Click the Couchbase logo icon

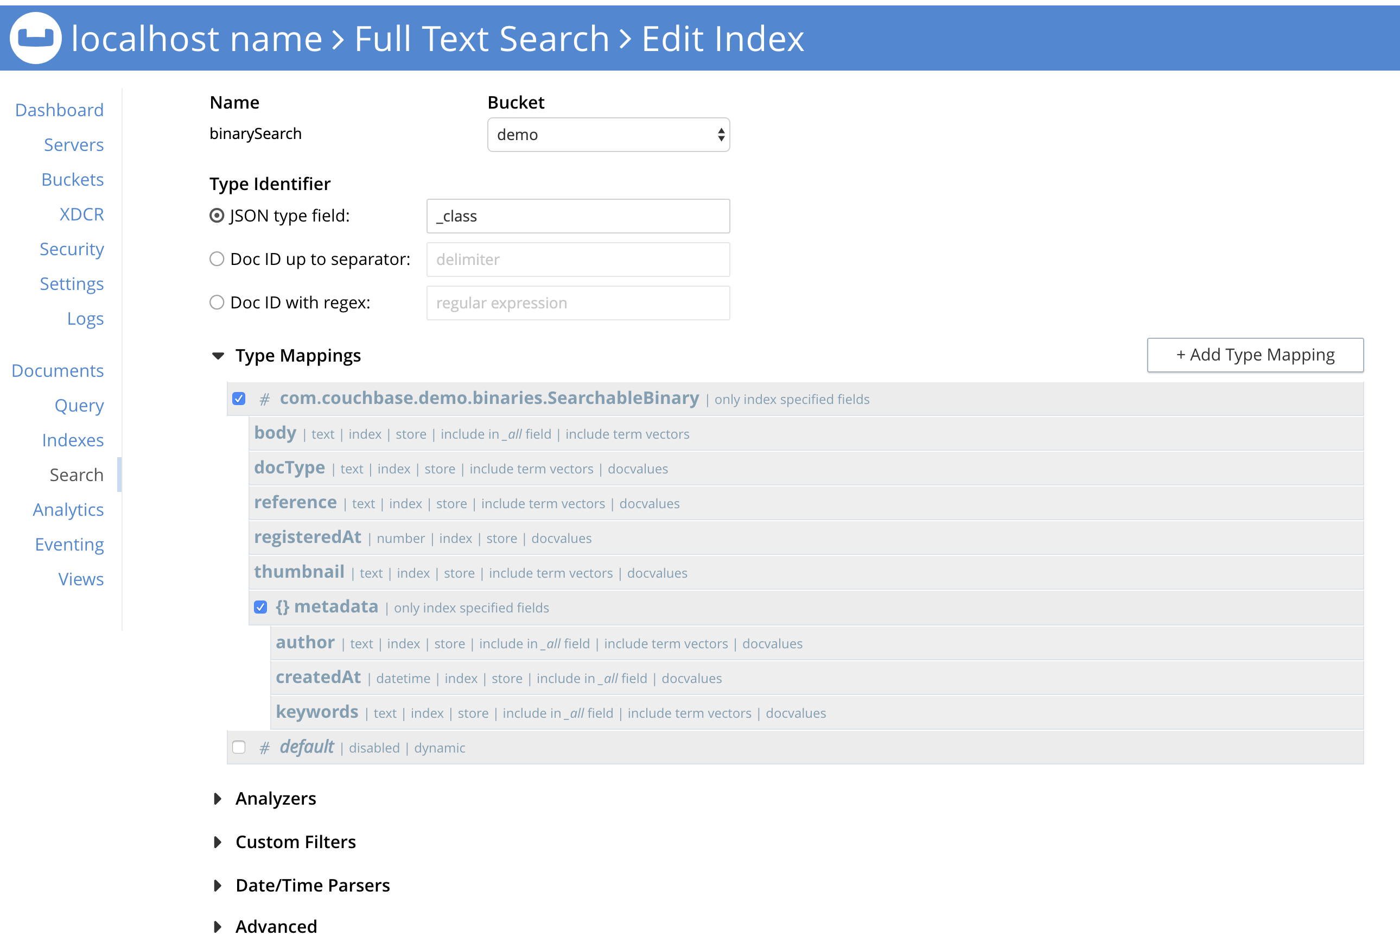coord(35,38)
